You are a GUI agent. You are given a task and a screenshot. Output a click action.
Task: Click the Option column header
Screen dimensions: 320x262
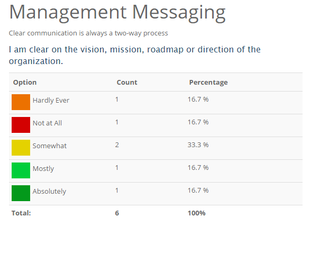pos(25,83)
